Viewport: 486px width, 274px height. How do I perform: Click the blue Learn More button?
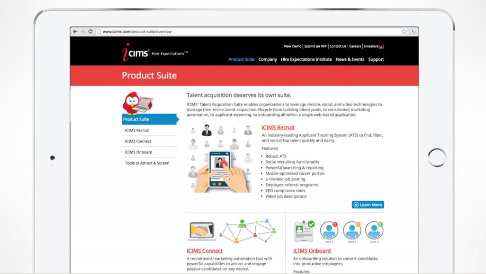(x=368, y=204)
